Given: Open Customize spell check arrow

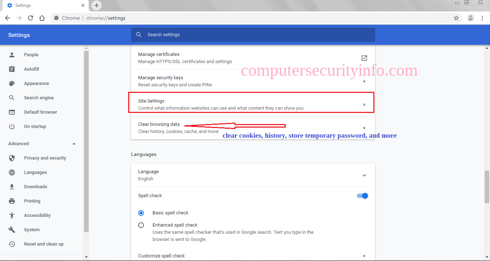Looking at the screenshot, I should click(x=364, y=256).
